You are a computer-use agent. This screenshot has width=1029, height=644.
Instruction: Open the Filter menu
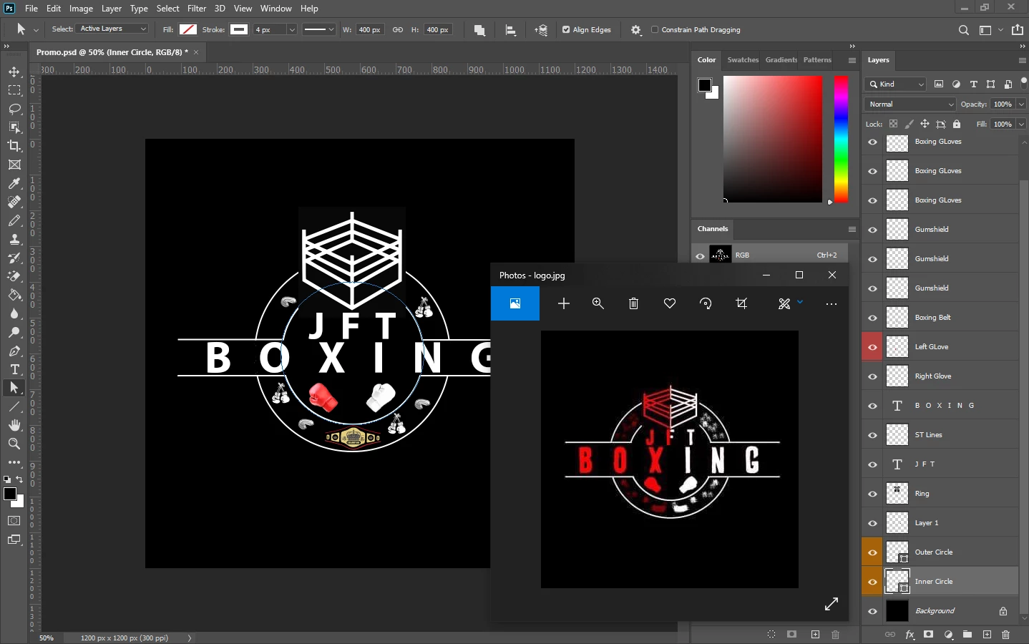[197, 9]
